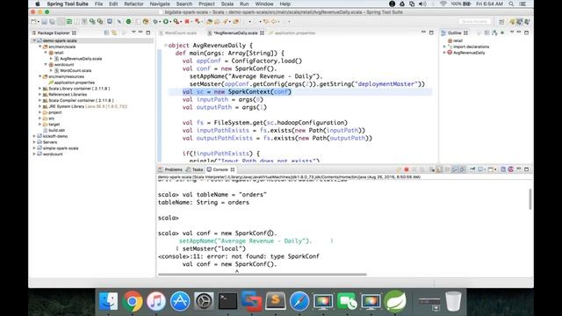Click the console horizontal scrollbar

point(263,275)
